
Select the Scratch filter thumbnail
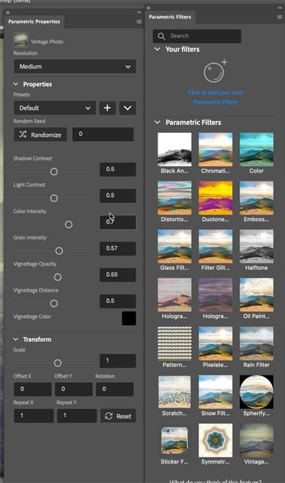[174, 392]
